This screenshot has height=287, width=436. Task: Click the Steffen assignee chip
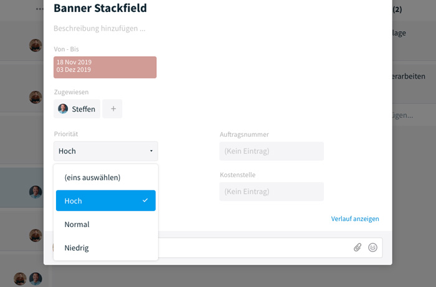click(77, 109)
